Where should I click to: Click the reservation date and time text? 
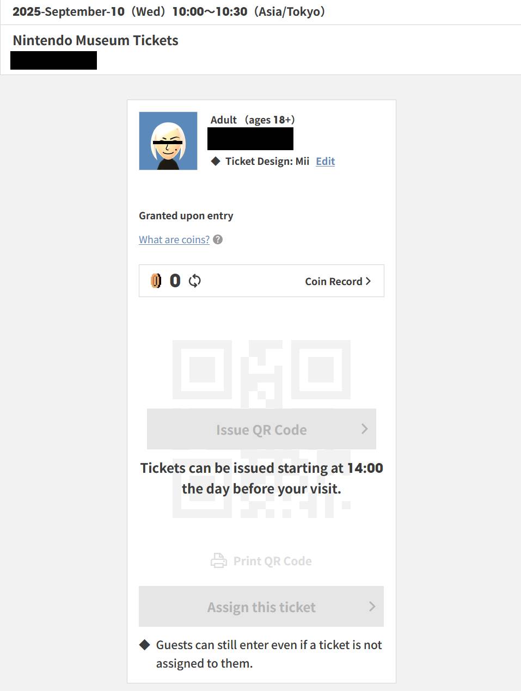pos(169,11)
